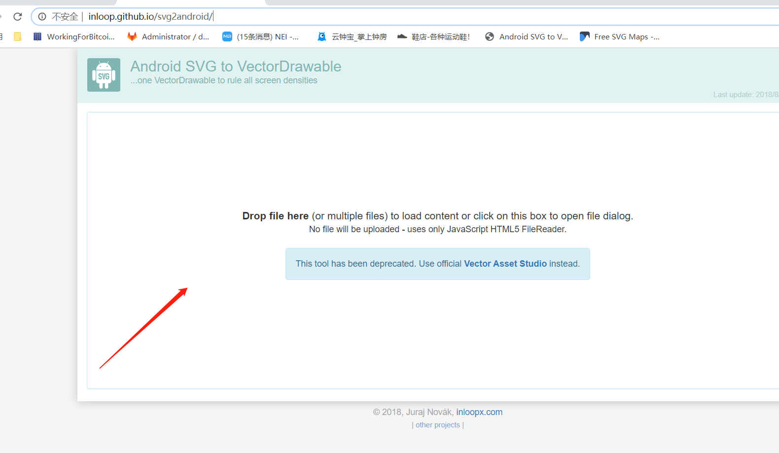This screenshot has height=453, width=779.
Task: Reload the page with the refresh icon
Action: (x=18, y=17)
